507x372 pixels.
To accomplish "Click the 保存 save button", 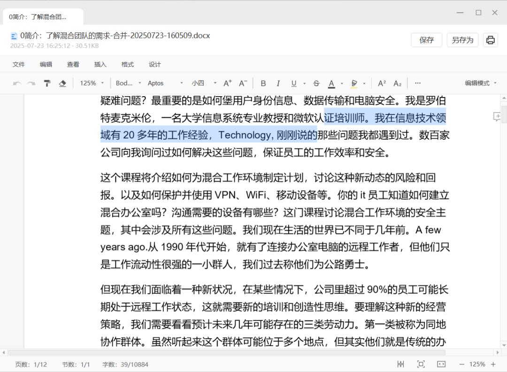I will (x=426, y=40).
